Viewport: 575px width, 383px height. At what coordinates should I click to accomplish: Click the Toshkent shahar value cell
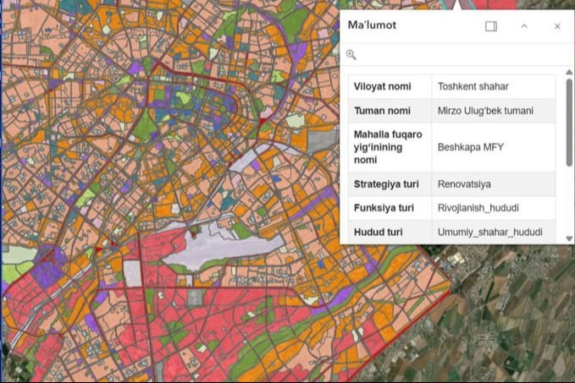tap(473, 87)
